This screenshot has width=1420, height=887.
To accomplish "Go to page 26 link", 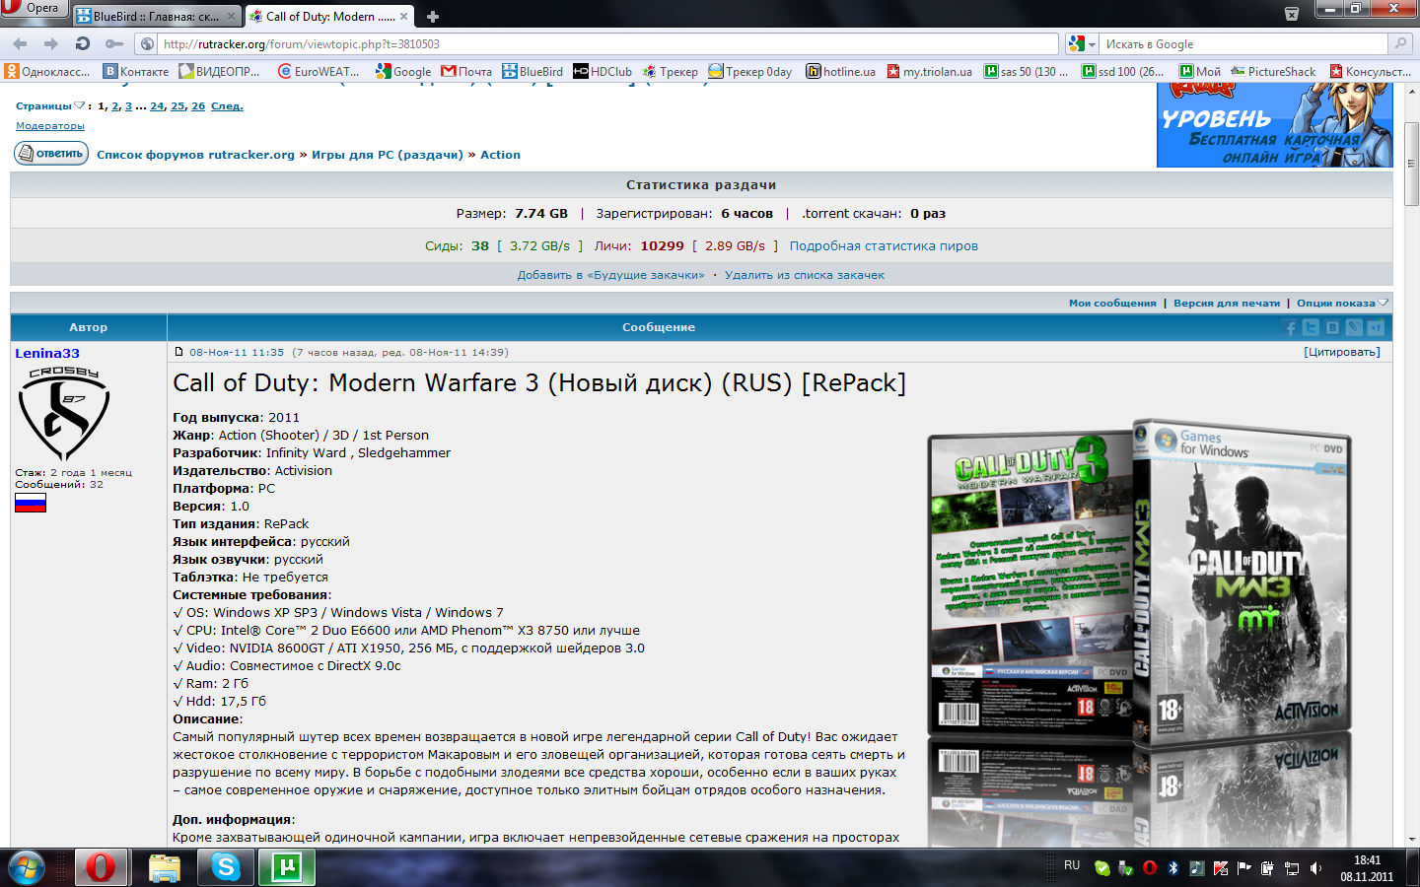I will pos(198,106).
